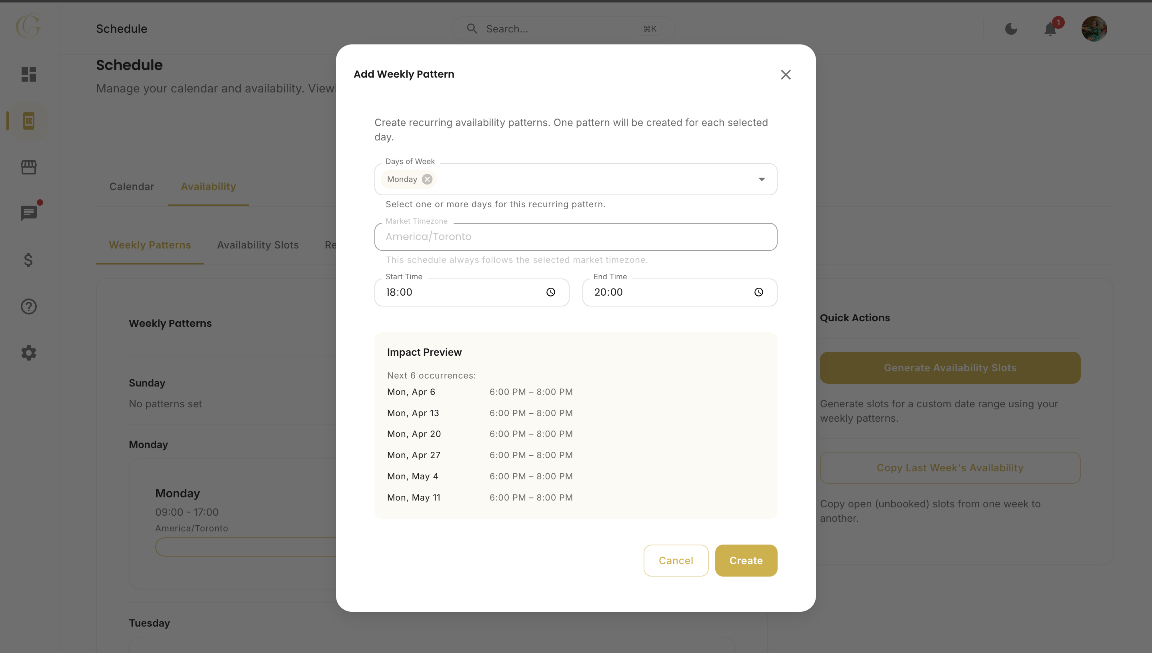Select the Weekly Patterns sub-tab
This screenshot has height=653, width=1152.
[150, 245]
